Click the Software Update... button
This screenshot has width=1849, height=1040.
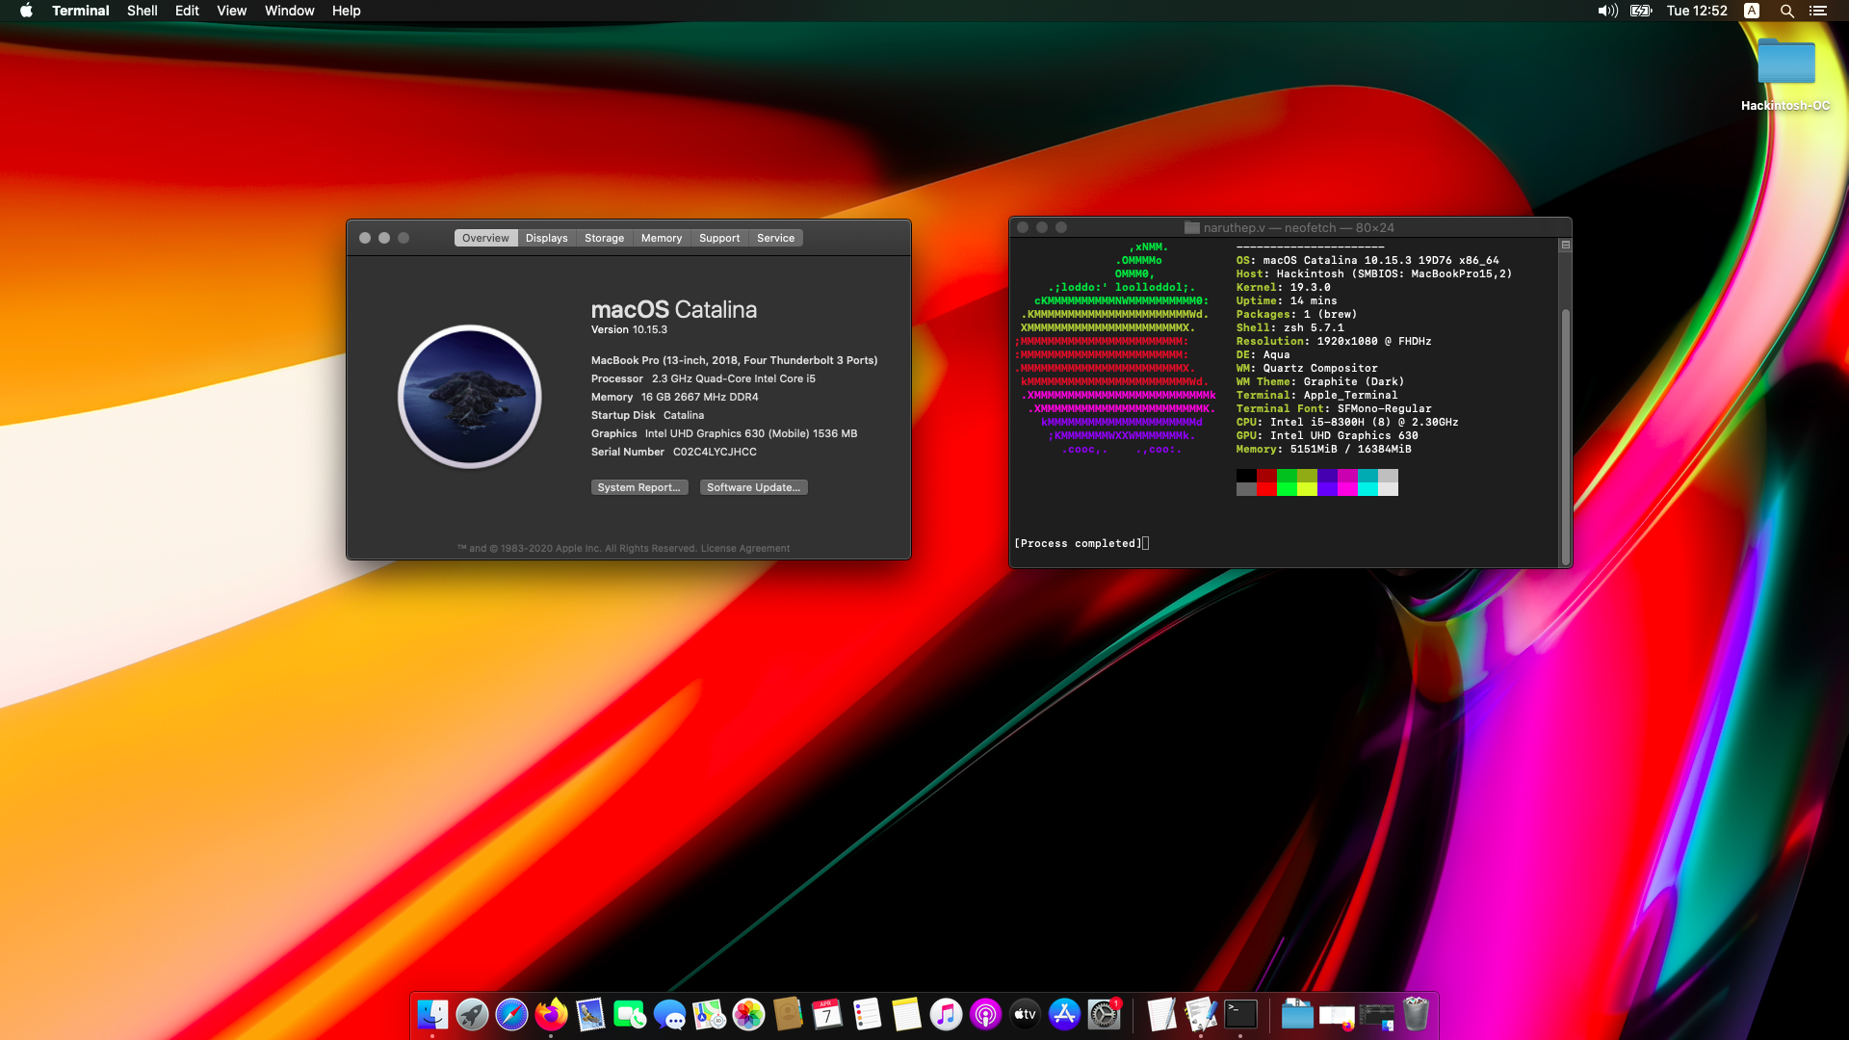coord(754,487)
